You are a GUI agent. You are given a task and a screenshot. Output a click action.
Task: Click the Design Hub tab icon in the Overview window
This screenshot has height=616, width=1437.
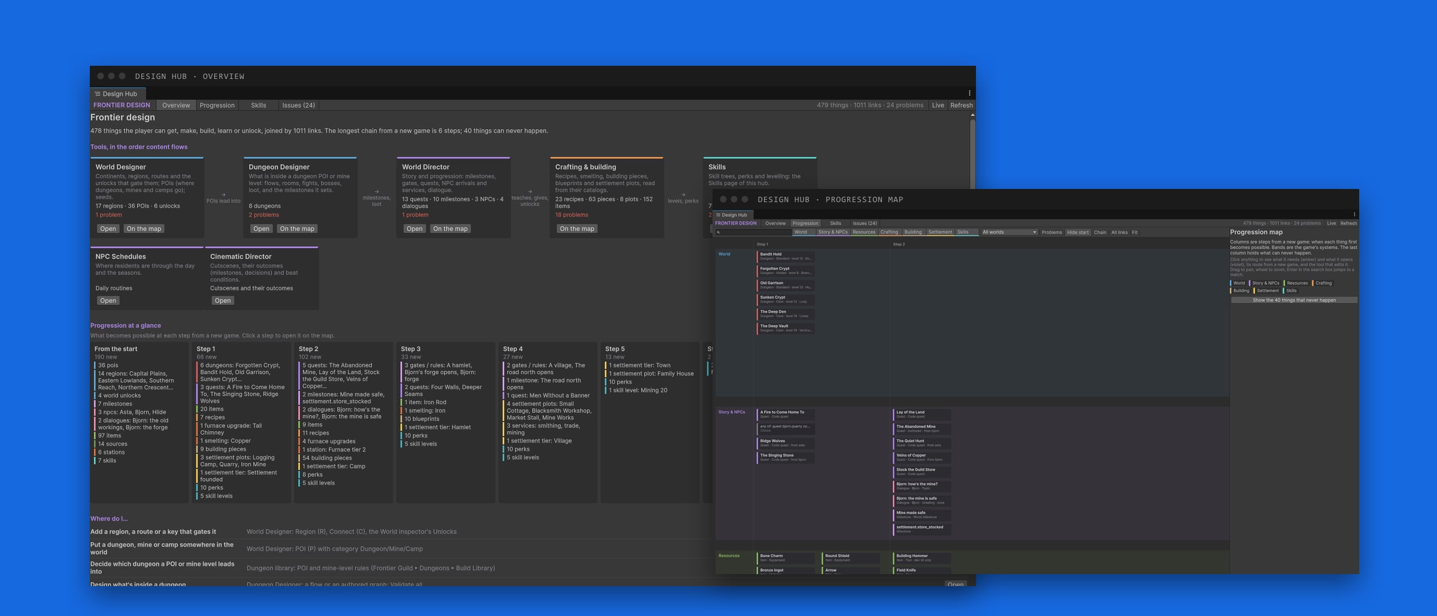[x=98, y=94]
